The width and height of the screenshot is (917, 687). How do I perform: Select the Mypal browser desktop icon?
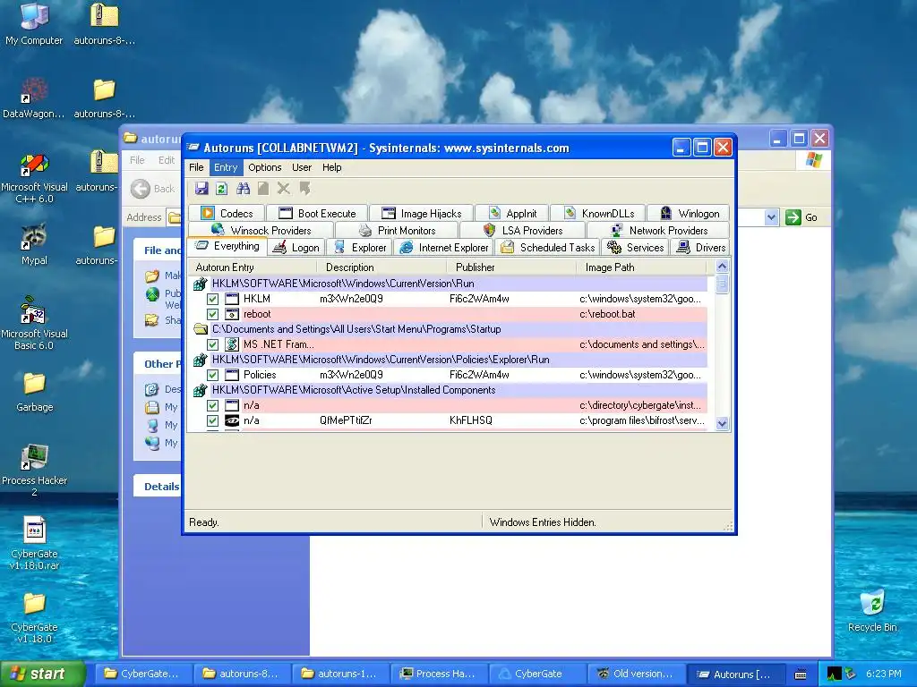coord(34,244)
